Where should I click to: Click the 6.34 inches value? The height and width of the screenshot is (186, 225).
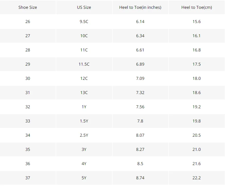140,36
